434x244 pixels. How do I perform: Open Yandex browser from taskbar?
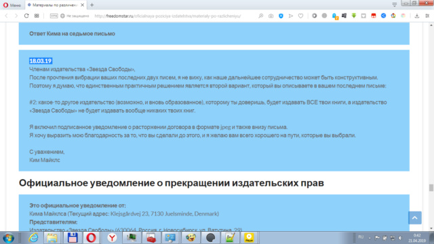click(112, 238)
